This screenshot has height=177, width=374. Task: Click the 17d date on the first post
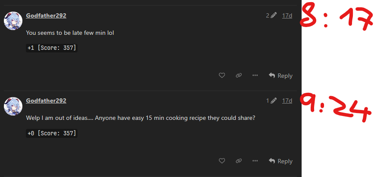(287, 15)
